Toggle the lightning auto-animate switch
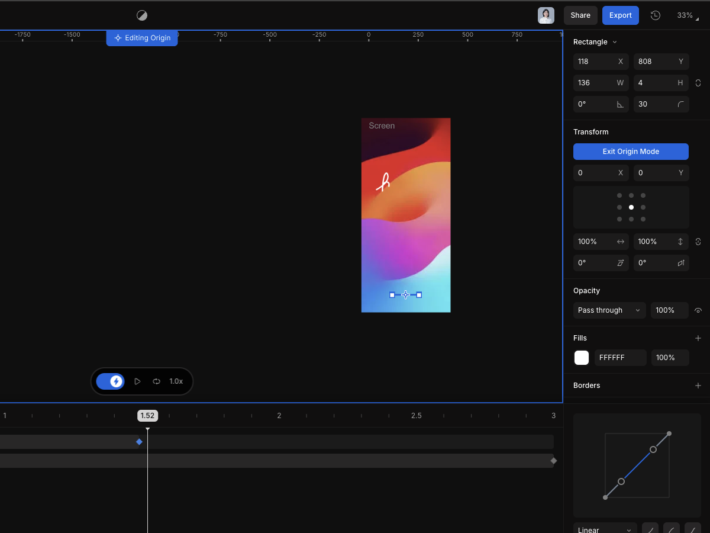 [x=110, y=381]
